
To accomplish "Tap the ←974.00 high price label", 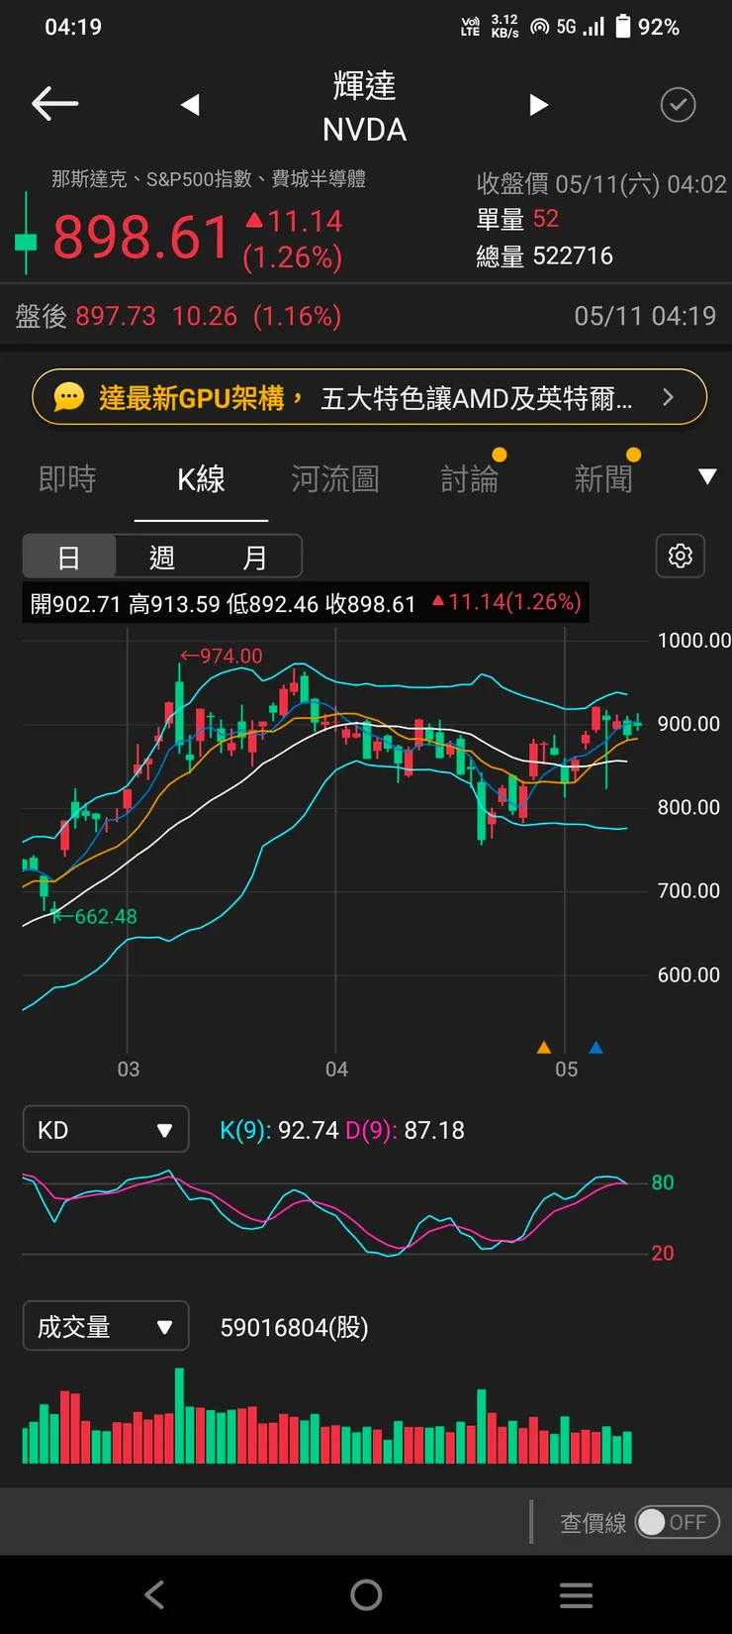I will (222, 657).
